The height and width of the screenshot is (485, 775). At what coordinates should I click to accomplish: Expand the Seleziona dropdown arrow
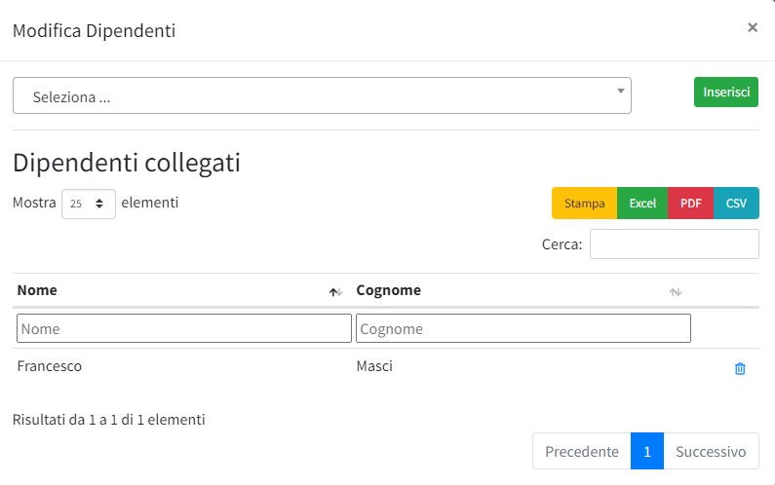click(621, 92)
